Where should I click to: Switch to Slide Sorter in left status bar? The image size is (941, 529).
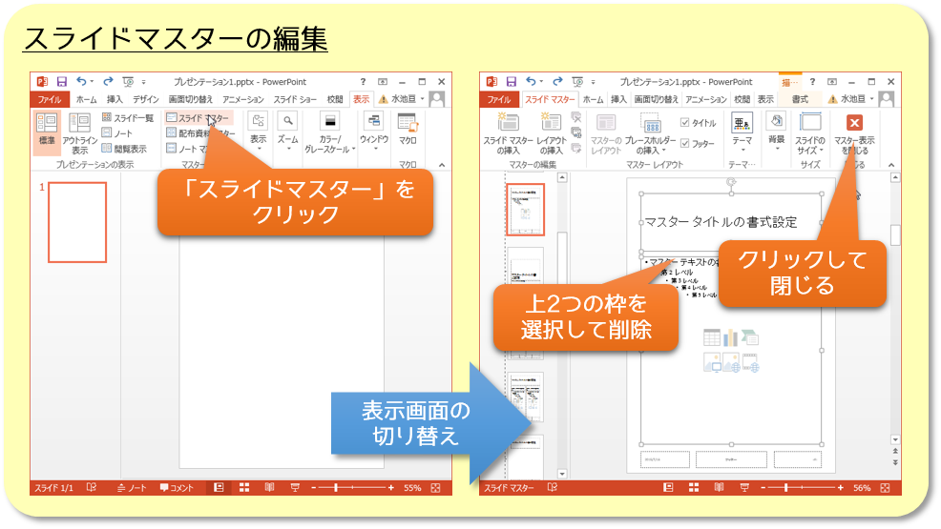(x=244, y=488)
